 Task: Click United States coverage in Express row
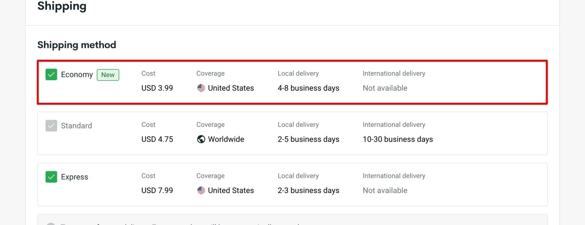point(231,190)
